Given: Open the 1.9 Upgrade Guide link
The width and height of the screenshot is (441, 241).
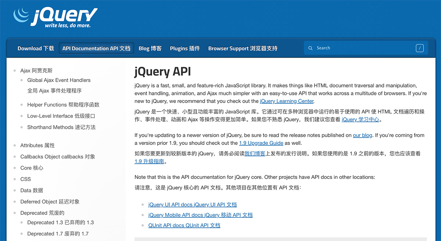Looking at the screenshot, I should tap(261, 143).
